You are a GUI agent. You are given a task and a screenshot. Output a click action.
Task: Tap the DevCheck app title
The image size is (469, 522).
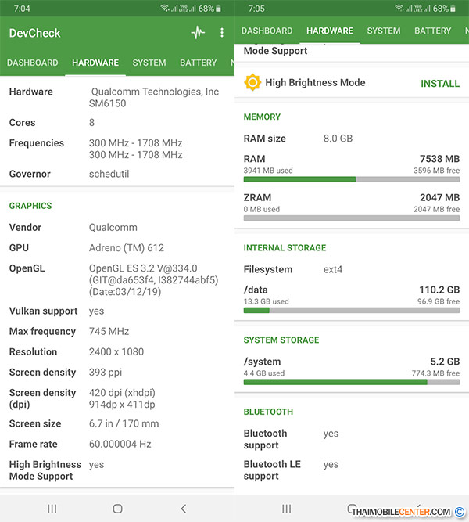(x=34, y=33)
